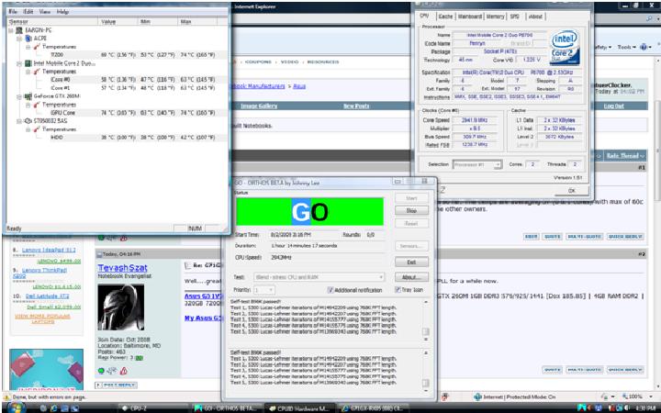Open the Rate Thread dropdown
The image size is (661, 413).
(625, 155)
